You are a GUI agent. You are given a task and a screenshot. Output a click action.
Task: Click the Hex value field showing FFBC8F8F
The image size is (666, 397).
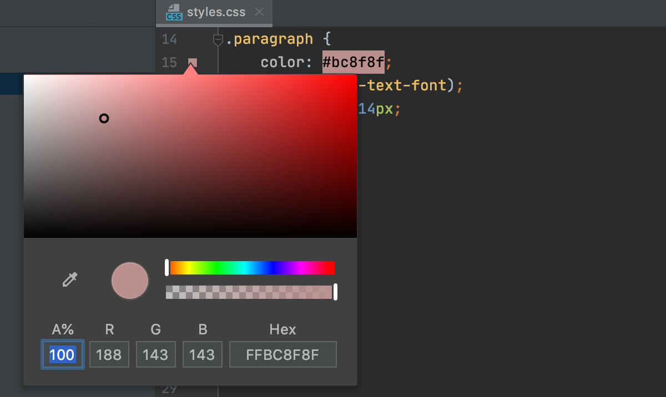click(x=282, y=354)
